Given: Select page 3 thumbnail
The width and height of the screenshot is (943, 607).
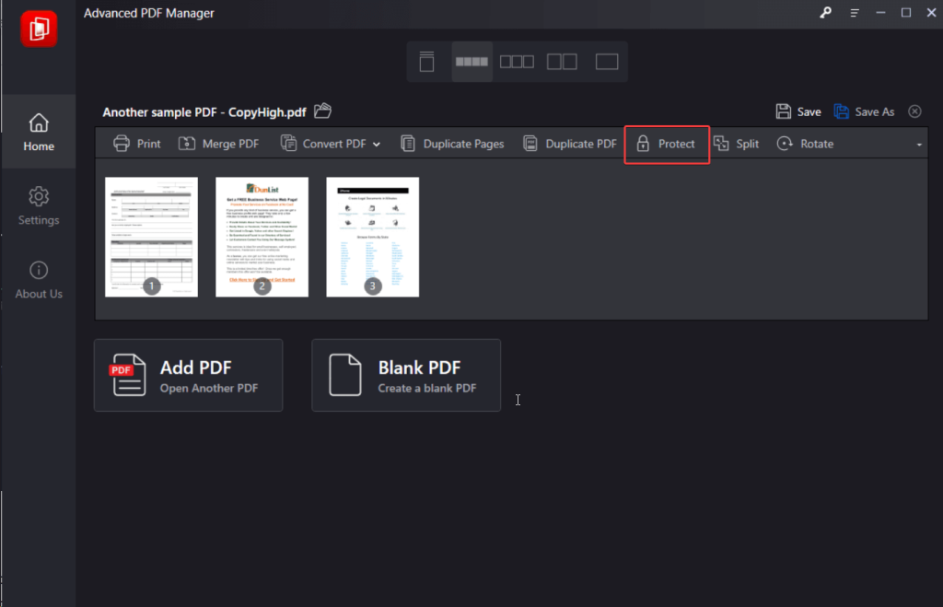Looking at the screenshot, I should click(373, 237).
